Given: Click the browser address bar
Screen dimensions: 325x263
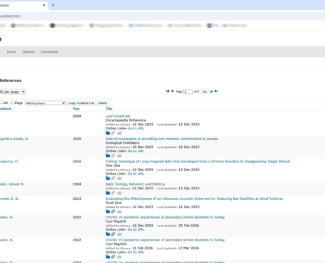Looking at the screenshot, I should click(x=162, y=16).
